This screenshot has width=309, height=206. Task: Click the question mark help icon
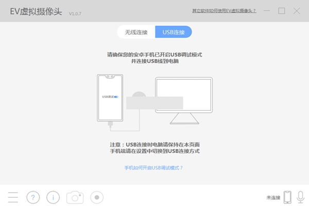tap(33, 197)
